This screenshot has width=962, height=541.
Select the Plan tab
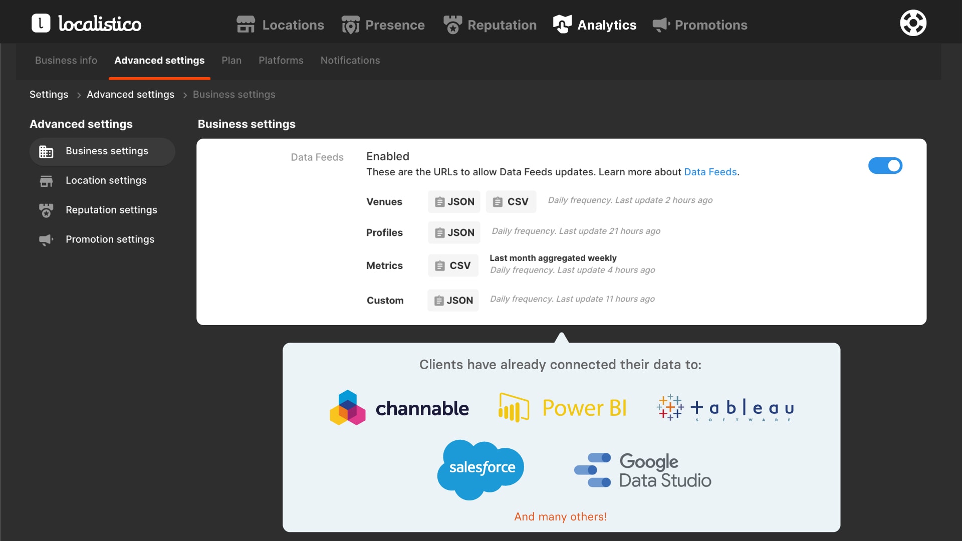[231, 61]
